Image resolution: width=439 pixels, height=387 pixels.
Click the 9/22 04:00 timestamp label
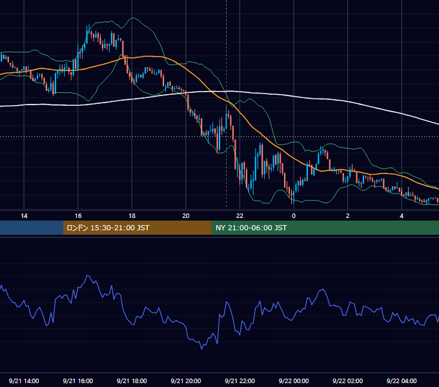click(x=402, y=381)
